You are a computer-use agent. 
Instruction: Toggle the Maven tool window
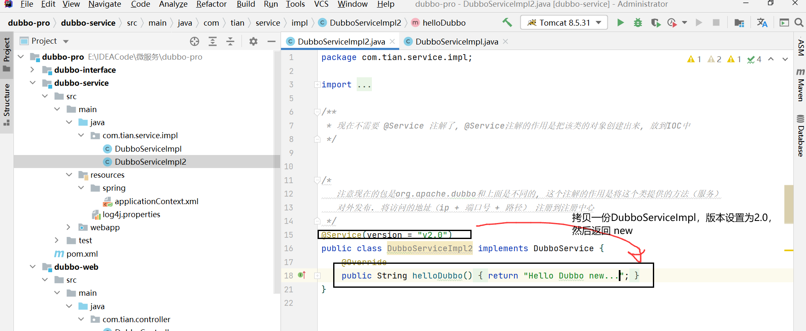800,85
